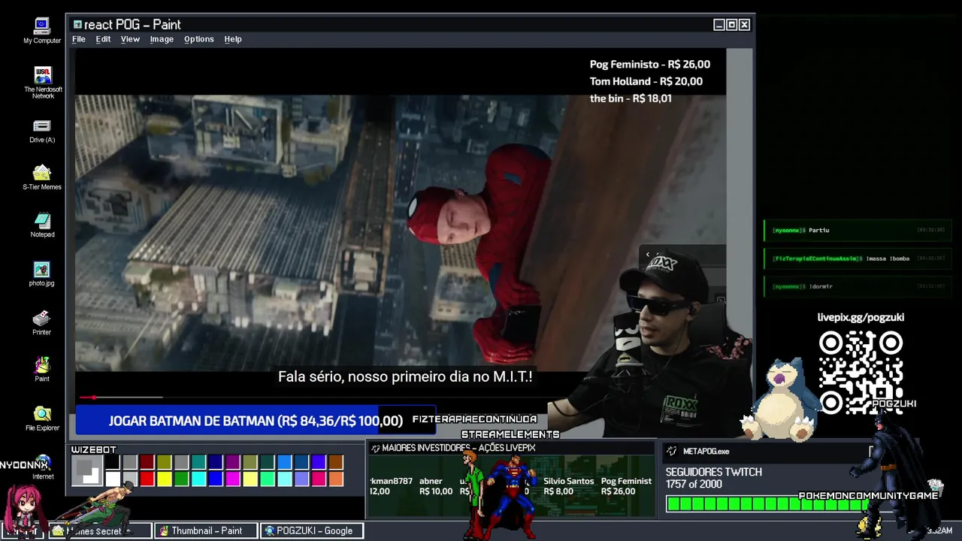Open the Internet globe desktop icon
The width and height of the screenshot is (962, 541).
(43, 466)
